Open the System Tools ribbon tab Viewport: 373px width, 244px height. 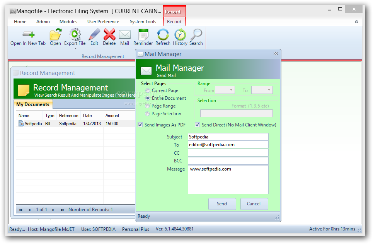(143, 21)
